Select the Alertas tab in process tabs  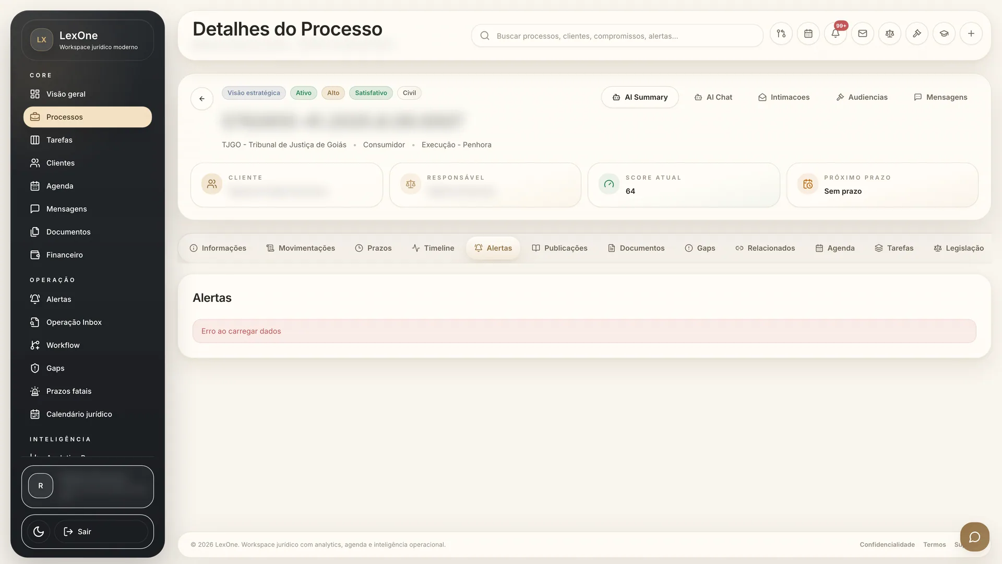(x=493, y=248)
